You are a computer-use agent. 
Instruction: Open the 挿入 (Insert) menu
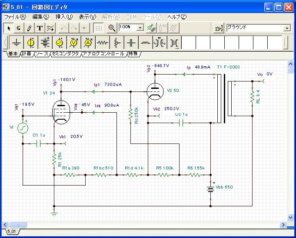[64, 16]
